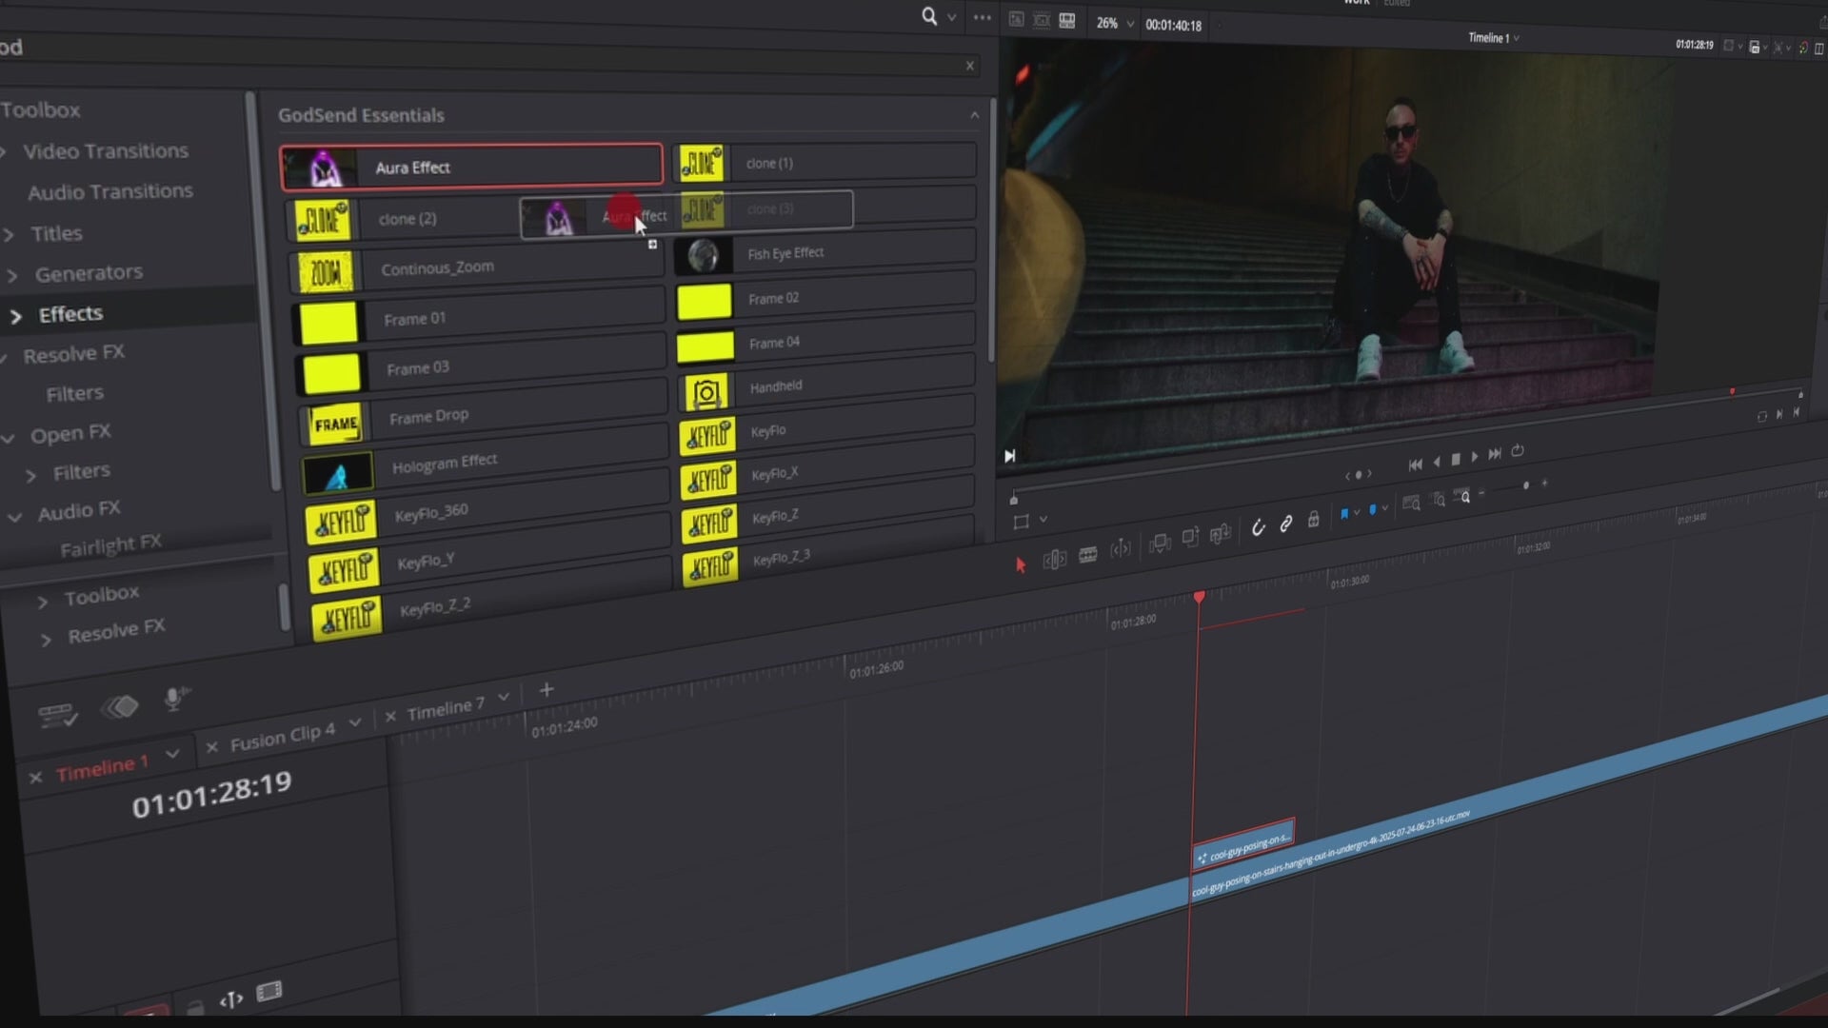Select the Blade edit mode tool

click(x=1088, y=555)
